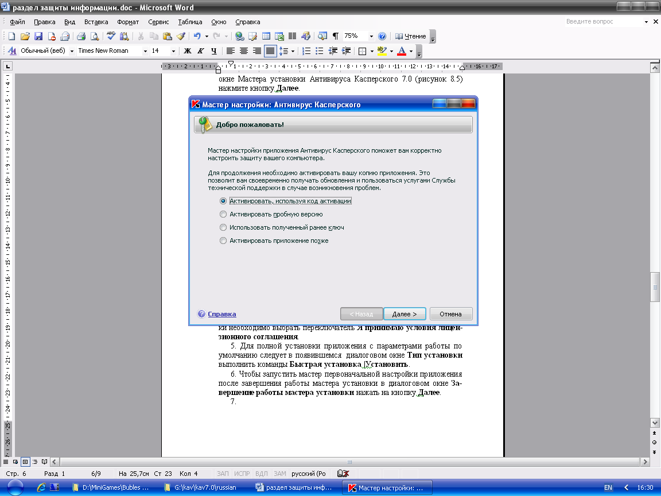Open the Сервис menu
Image resolution: width=661 pixels, height=496 pixels.
(158, 22)
